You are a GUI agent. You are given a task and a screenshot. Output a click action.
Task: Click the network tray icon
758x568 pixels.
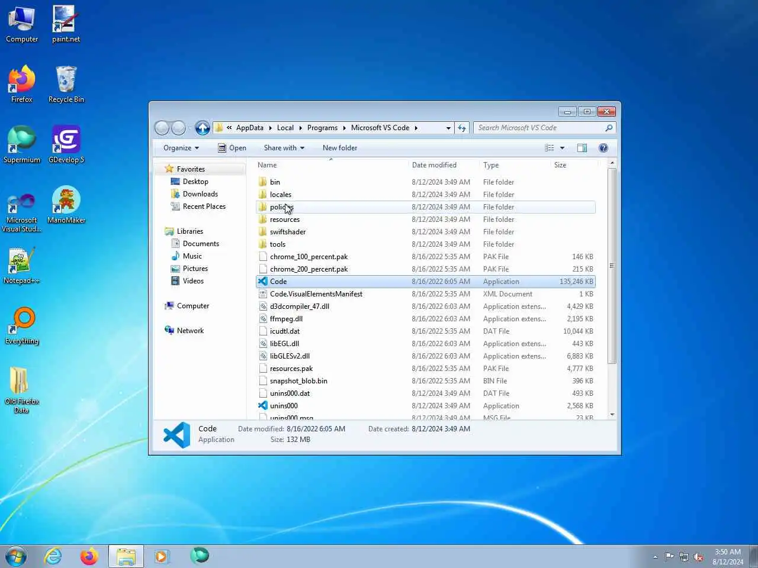(x=684, y=557)
